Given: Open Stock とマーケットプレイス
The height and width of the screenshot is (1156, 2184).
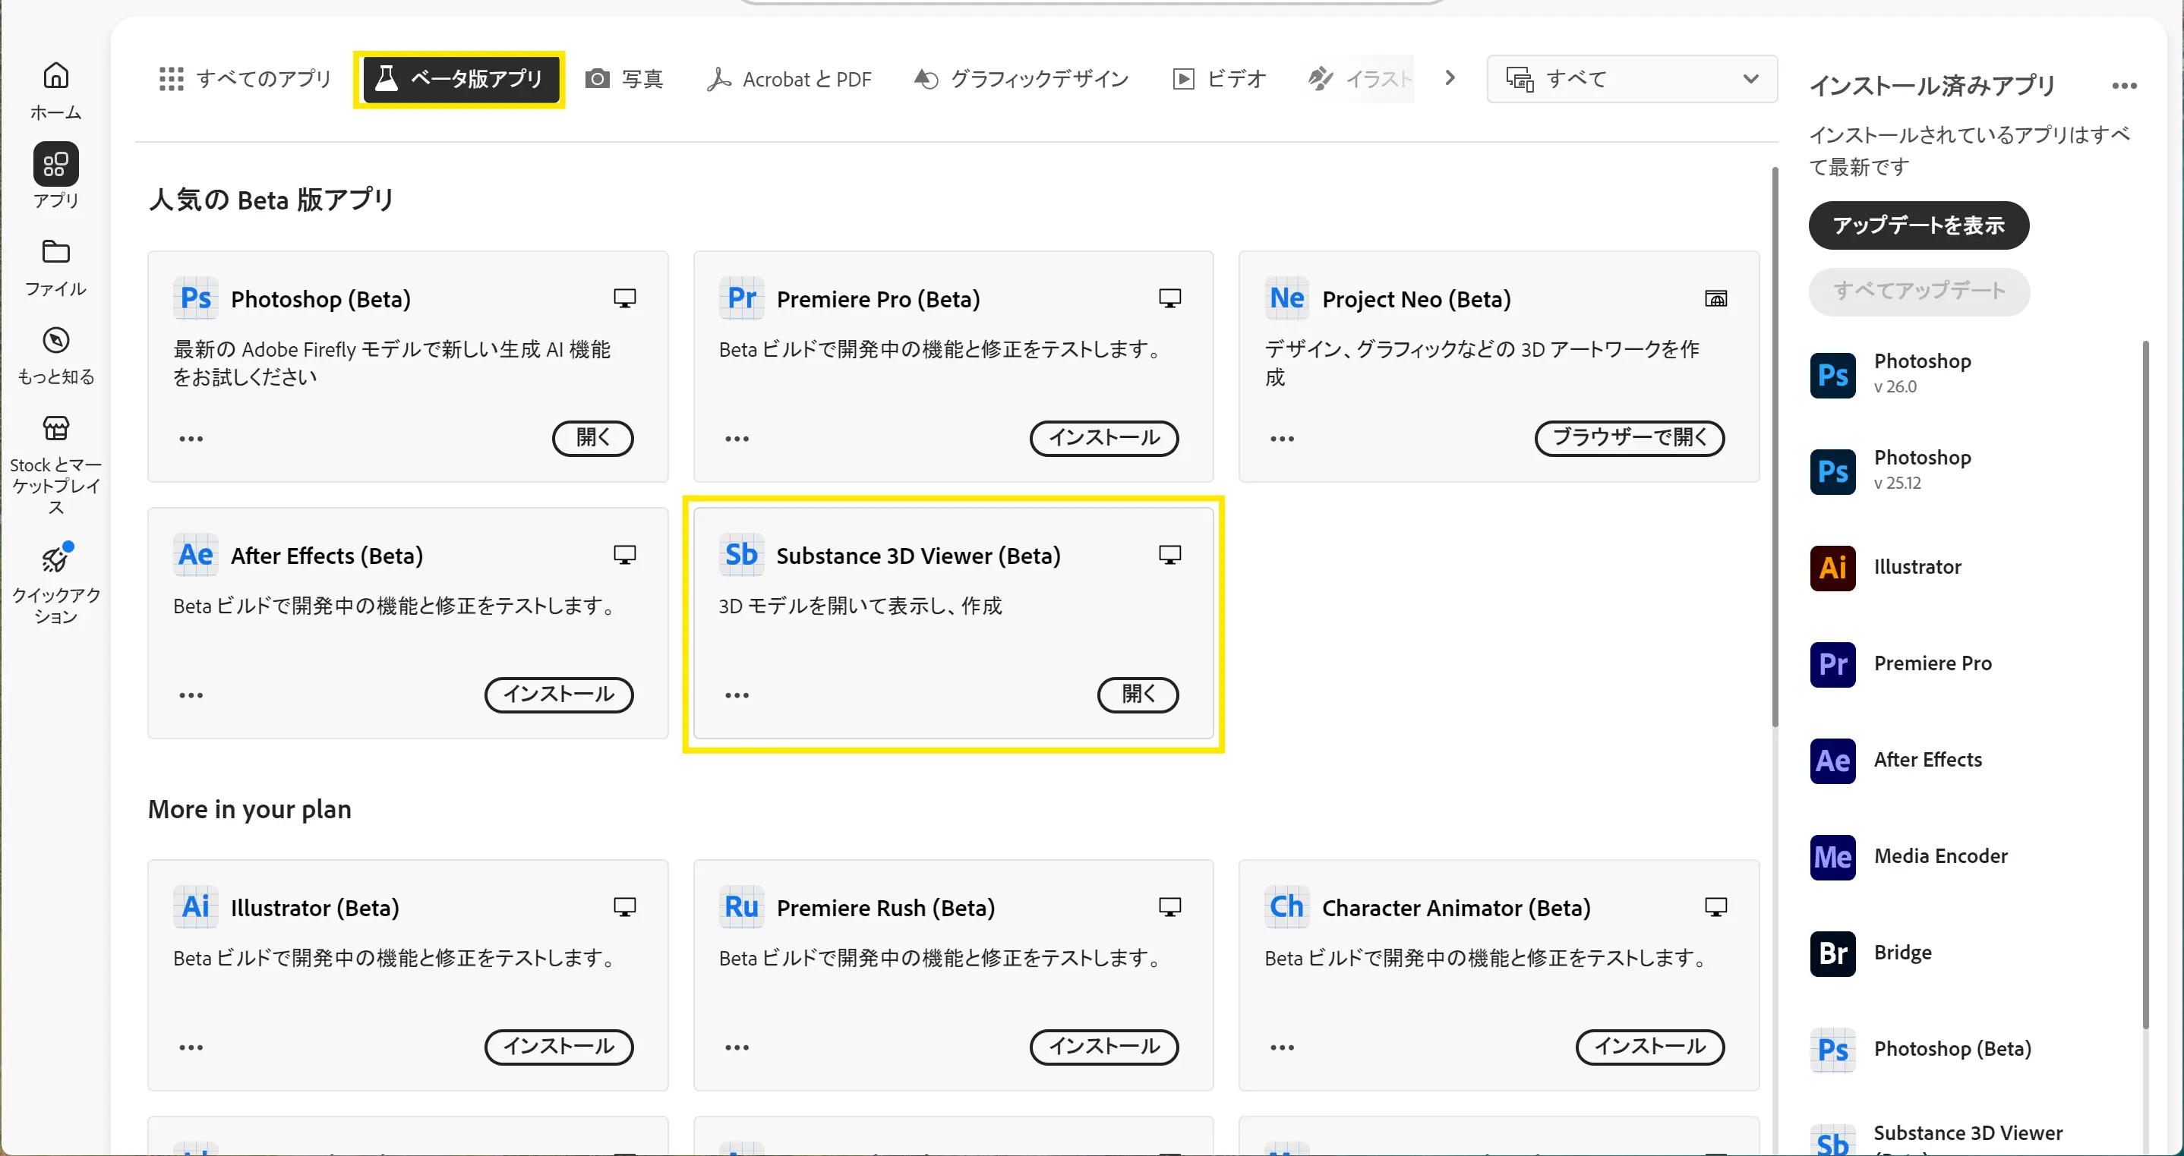Looking at the screenshot, I should (56, 465).
